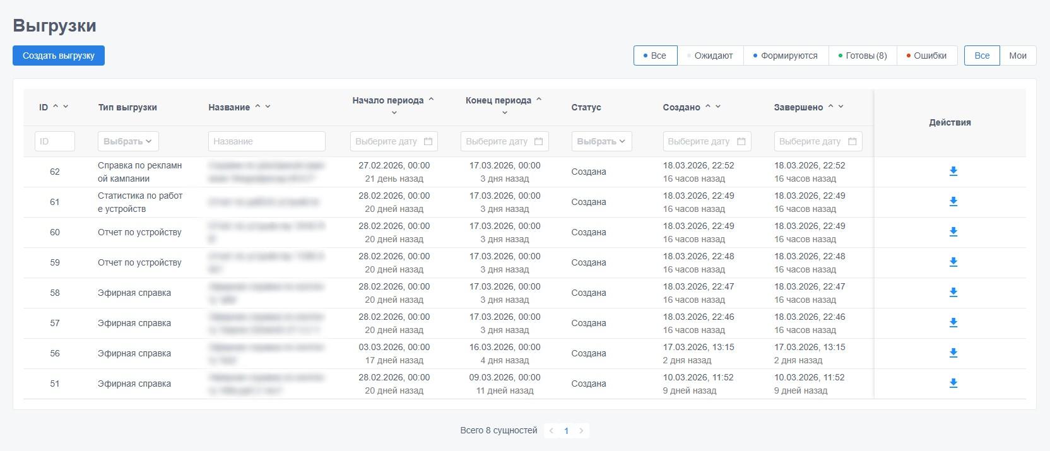The image size is (1050, 451).
Task: Download export with ID 56
Action: click(x=953, y=353)
